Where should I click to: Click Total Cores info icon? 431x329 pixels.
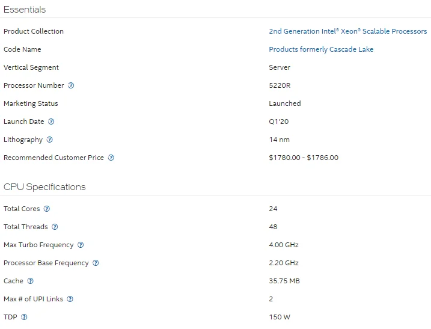pyautogui.click(x=47, y=209)
